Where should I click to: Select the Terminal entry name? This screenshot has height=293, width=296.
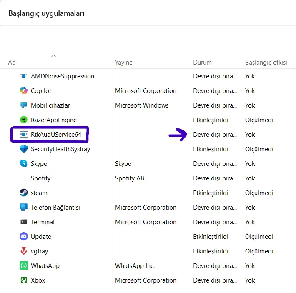(43, 222)
